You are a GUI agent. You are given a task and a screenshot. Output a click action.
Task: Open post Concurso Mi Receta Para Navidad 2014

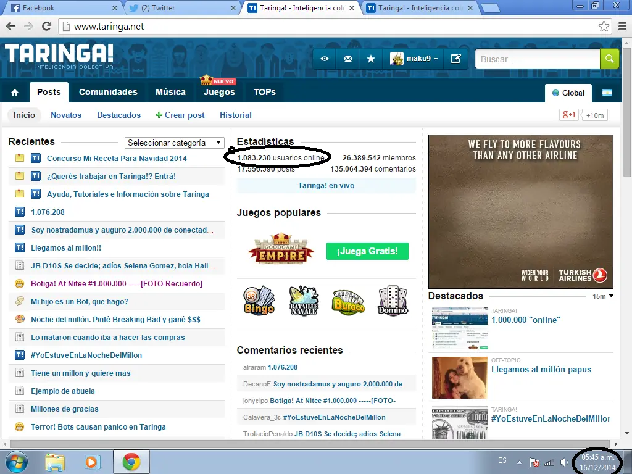(117, 159)
